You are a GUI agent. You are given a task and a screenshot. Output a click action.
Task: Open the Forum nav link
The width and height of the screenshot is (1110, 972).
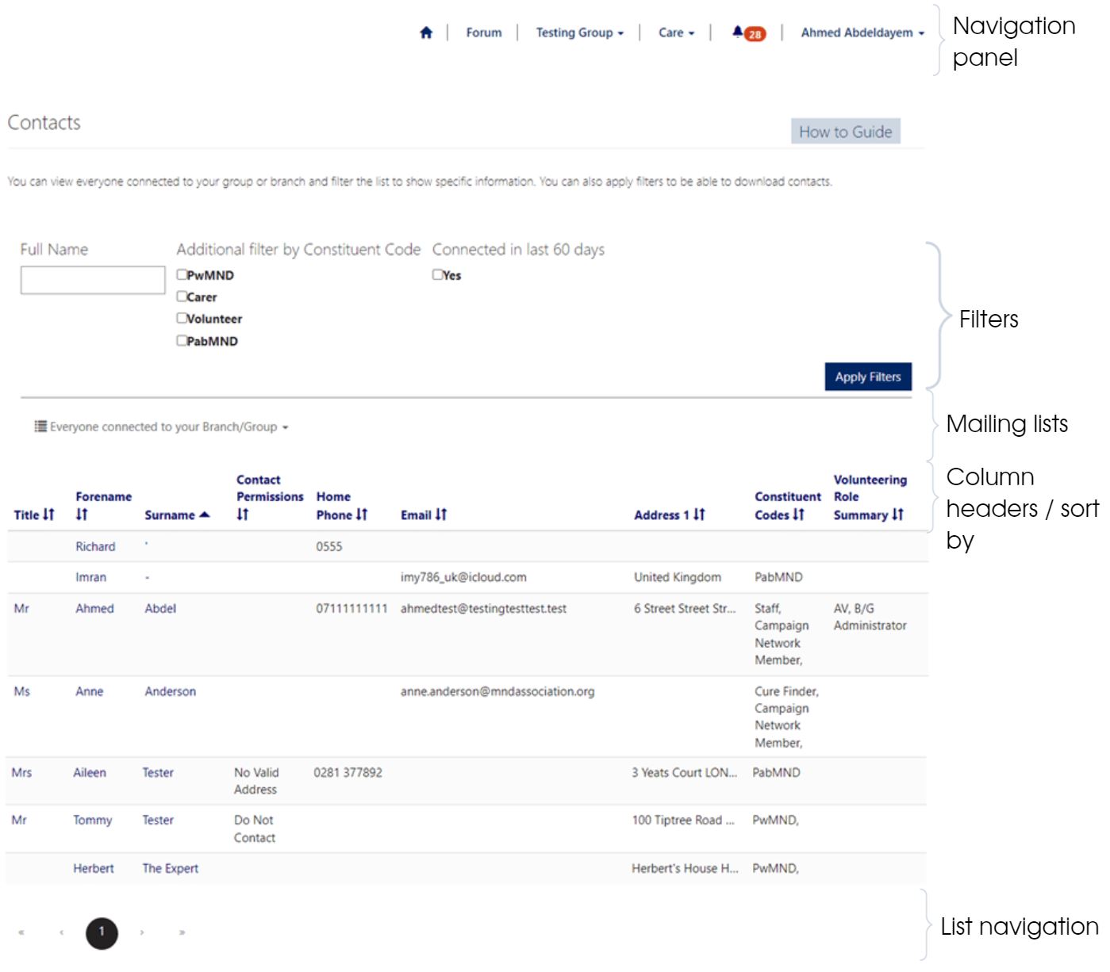point(483,33)
